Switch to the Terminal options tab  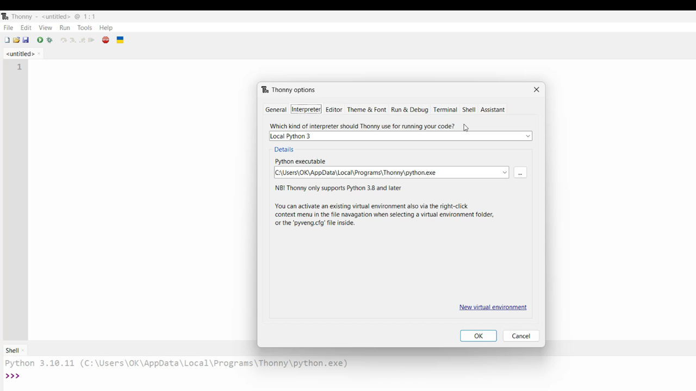pyautogui.click(x=445, y=110)
